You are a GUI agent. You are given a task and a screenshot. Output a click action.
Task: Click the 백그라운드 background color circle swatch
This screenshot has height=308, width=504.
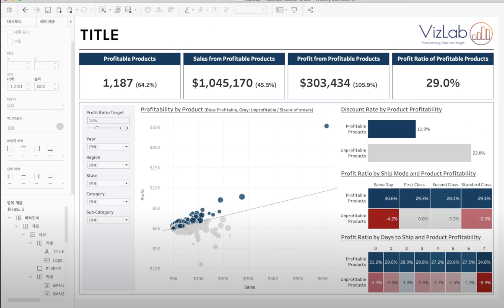pos(60,126)
